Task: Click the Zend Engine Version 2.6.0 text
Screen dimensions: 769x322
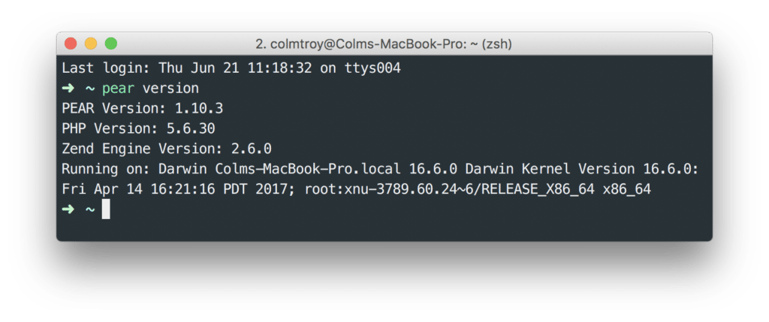Action: tap(167, 149)
